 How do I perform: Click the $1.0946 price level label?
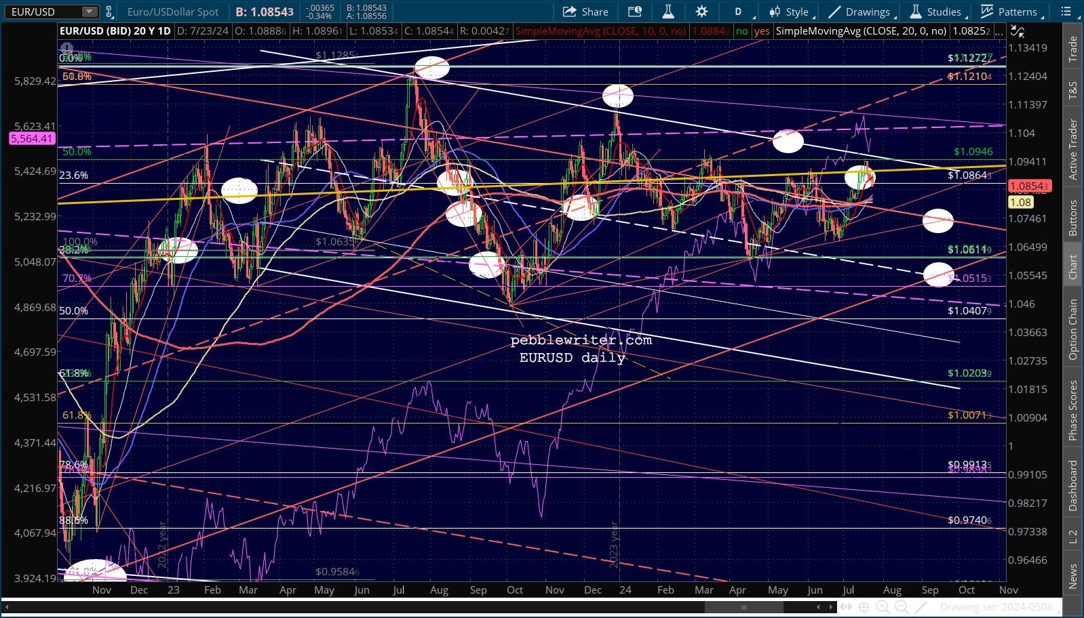973,152
